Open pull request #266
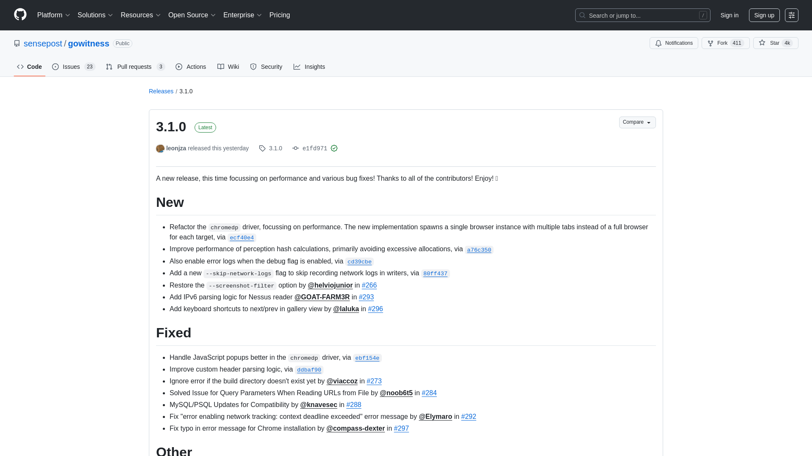Image resolution: width=812 pixels, height=456 pixels. (369, 285)
